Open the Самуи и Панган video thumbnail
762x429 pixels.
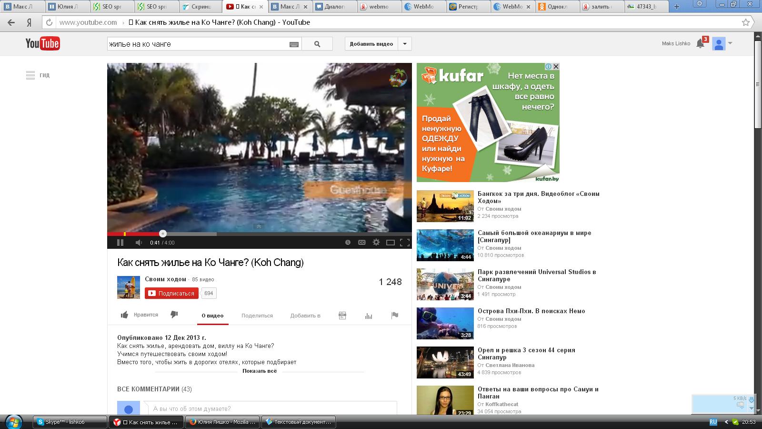tap(445, 400)
